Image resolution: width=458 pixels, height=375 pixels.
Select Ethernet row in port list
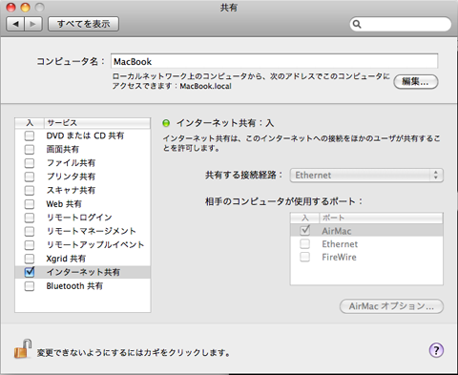coord(366,244)
